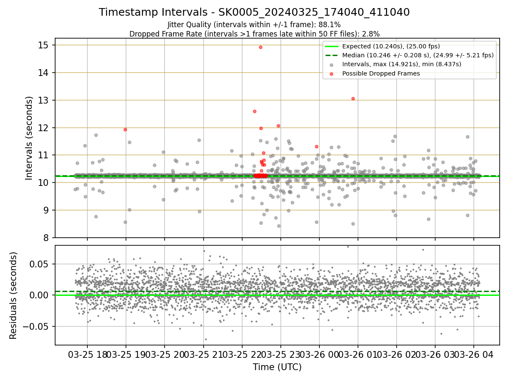
Task: Click the red dropped-frame point near 13 seconds
Action: point(353,98)
